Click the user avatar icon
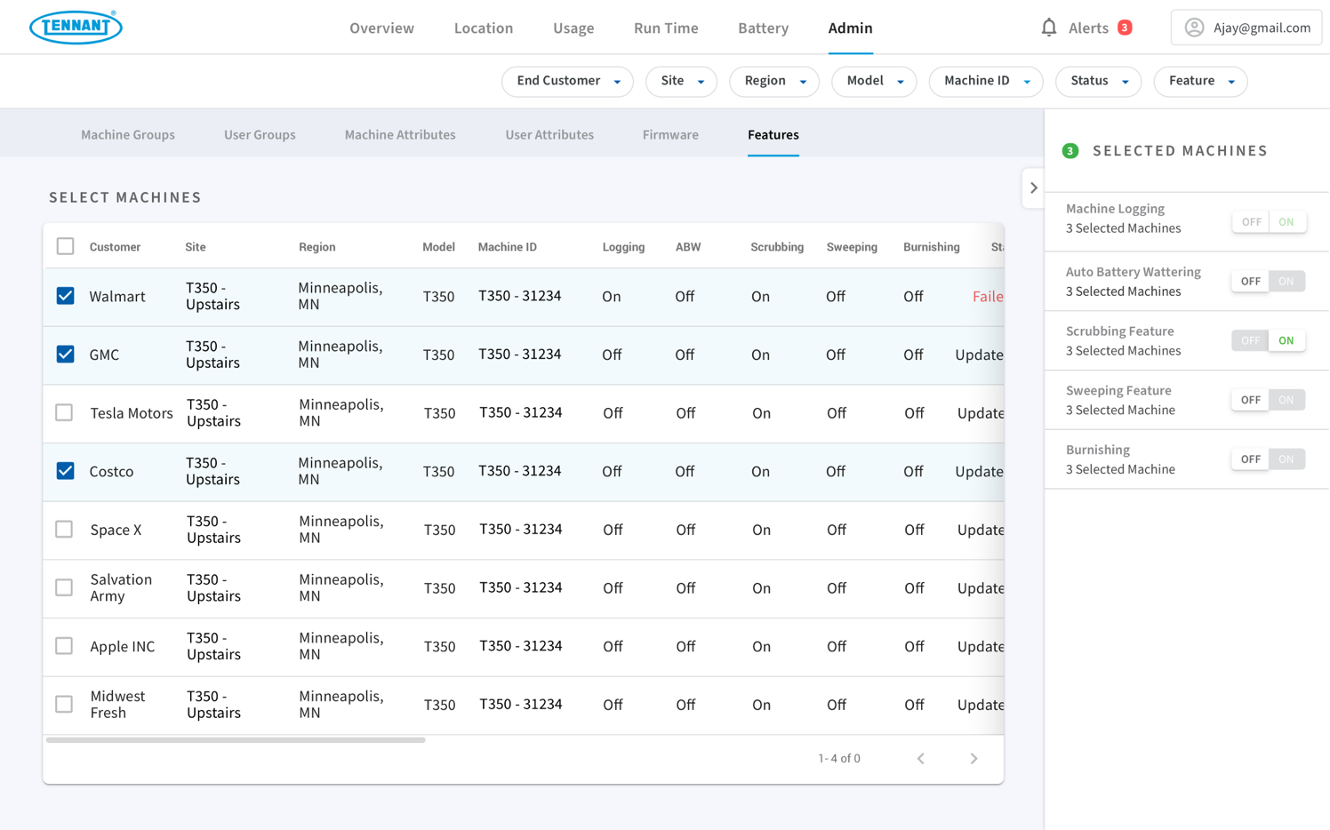This screenshot has width=1330, height=830. pyautogui.click(x=1194, y=28)
